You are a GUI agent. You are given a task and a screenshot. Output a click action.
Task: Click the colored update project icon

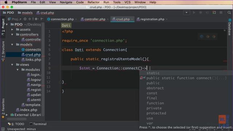(x=214, y=13)
